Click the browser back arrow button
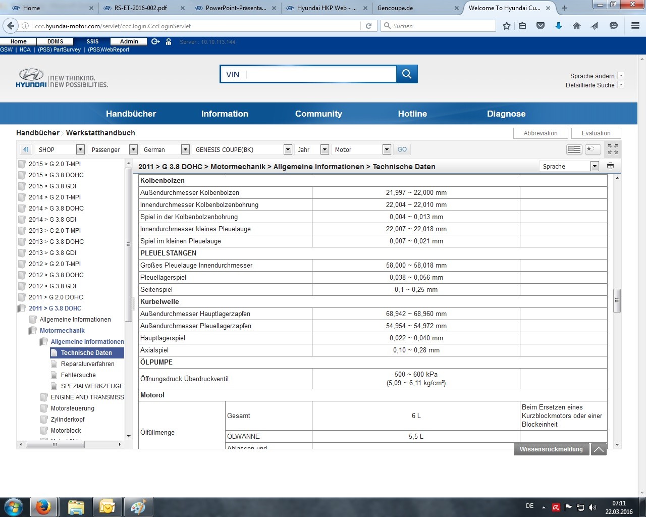This screenshot has height=517, width=646. (10, 26)
